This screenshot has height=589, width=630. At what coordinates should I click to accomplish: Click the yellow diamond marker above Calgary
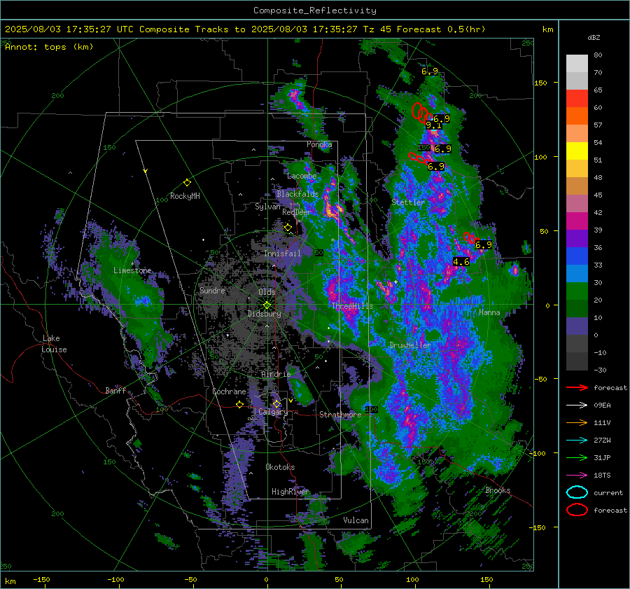pyautogui.click(x=276, y=403)
